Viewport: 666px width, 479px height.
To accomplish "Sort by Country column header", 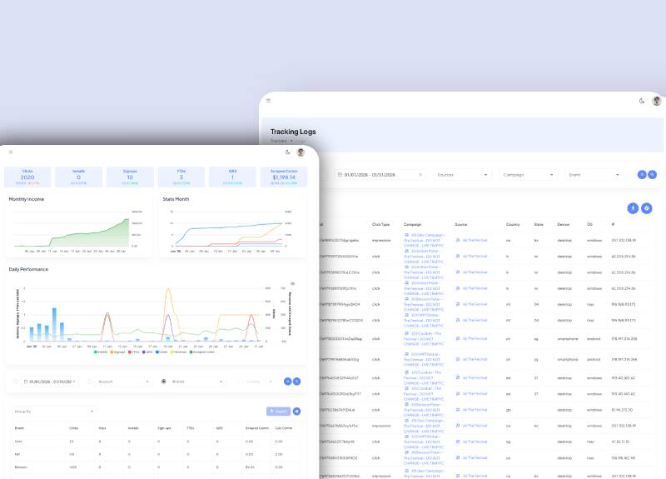I will click(511, 225).
